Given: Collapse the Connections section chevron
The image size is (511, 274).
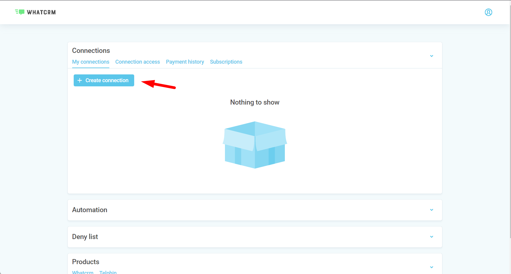Looking at the screenshot, I should (x=431, y=56).
